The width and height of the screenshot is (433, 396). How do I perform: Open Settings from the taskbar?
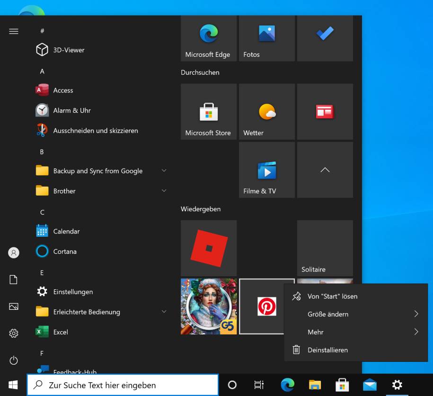[397, 385]
